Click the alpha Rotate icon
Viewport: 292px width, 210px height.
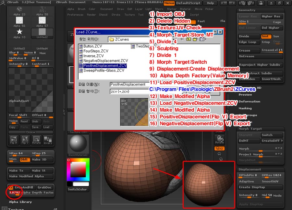(x=36, y=140)
